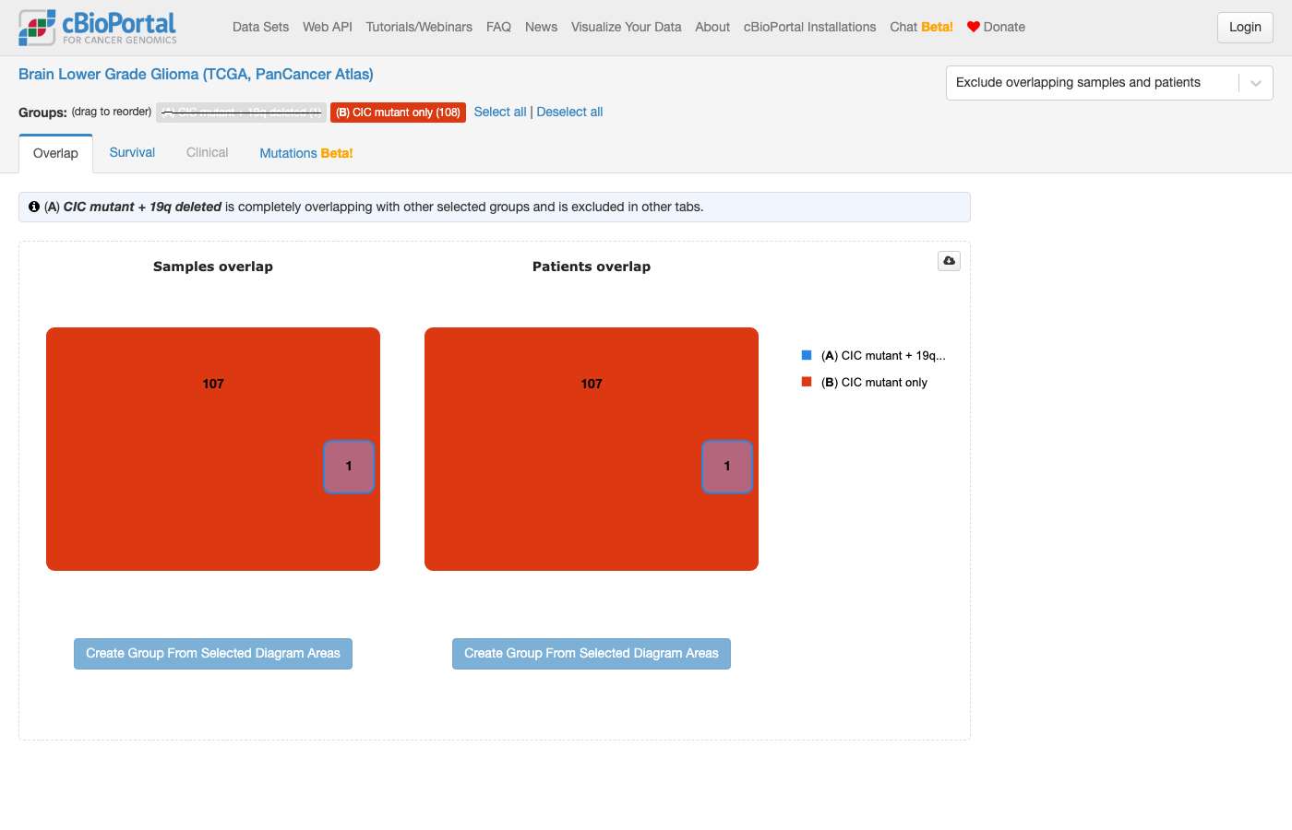Click the red heart Donate icon
This screenshot has width=1292, height=830.
pyautogui.click(x=973, y=27)
